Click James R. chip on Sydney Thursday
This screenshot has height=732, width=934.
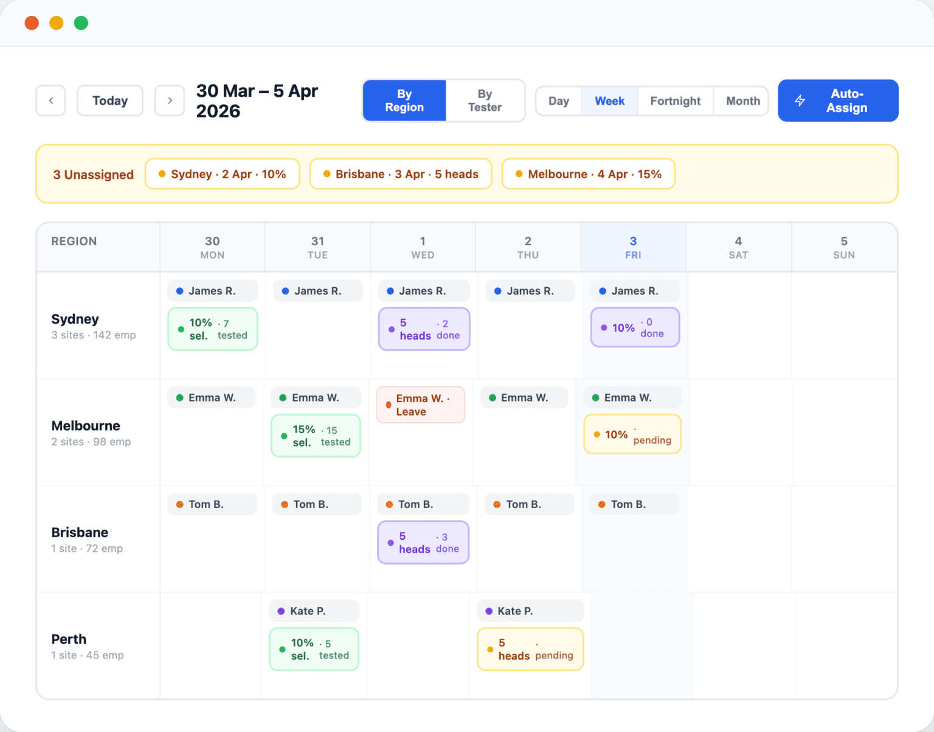point(530,291)
